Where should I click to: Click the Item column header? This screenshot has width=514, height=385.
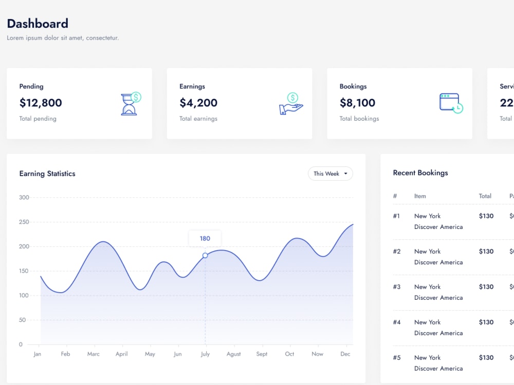point(420,196)
